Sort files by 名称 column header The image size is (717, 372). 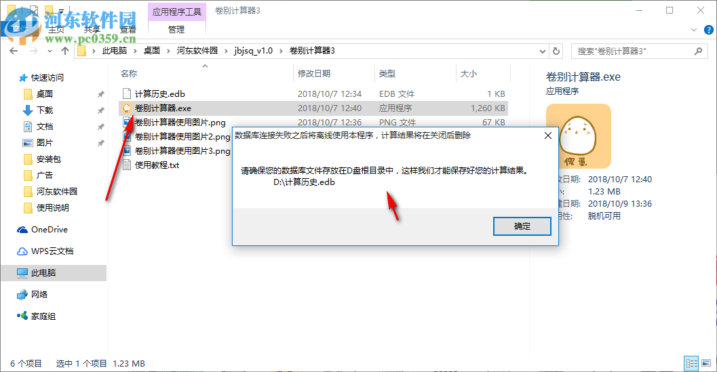129,74
